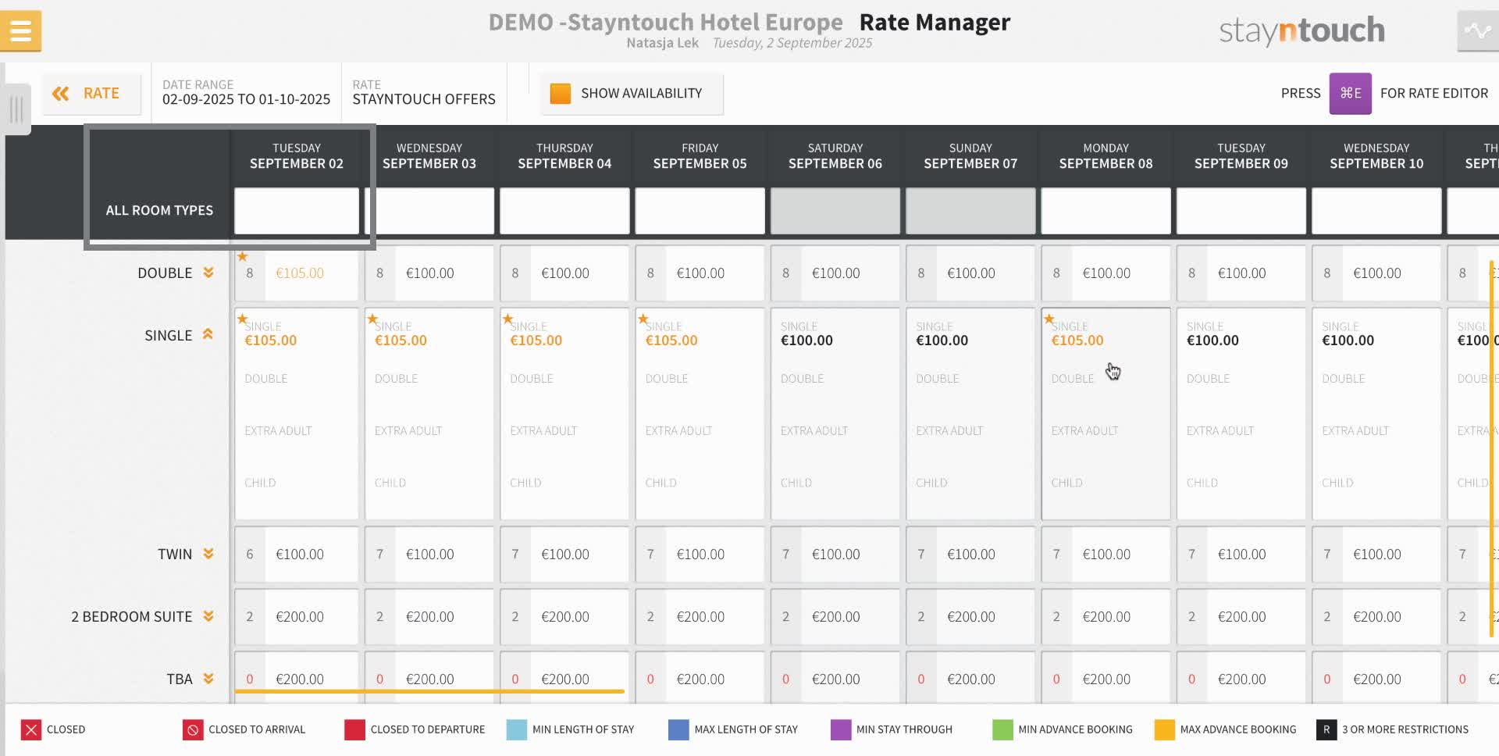Open DOUBLE rate cell for September 05
The image size is (1499, 756).
(x=700, y=273)
